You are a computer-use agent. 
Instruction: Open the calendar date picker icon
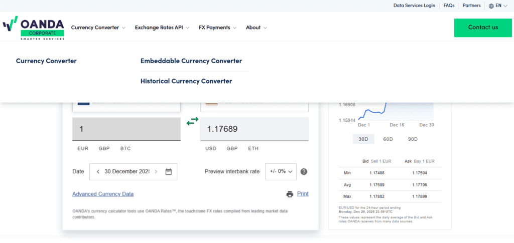(169, 171)
